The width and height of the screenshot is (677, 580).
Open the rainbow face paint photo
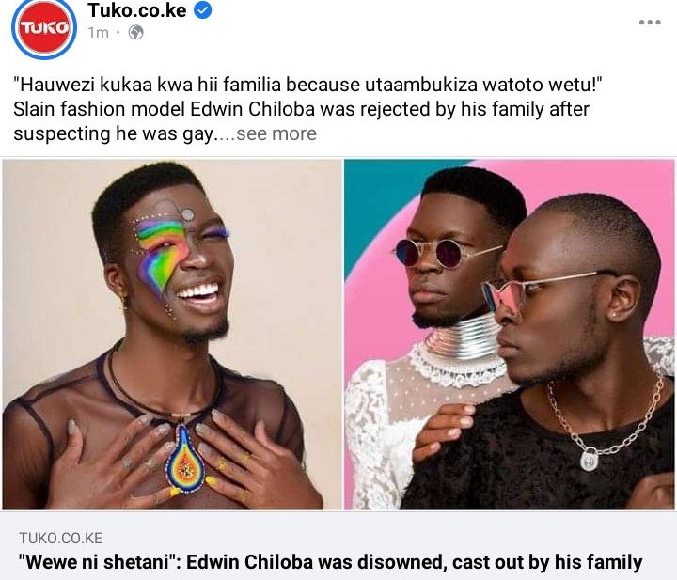172,335
